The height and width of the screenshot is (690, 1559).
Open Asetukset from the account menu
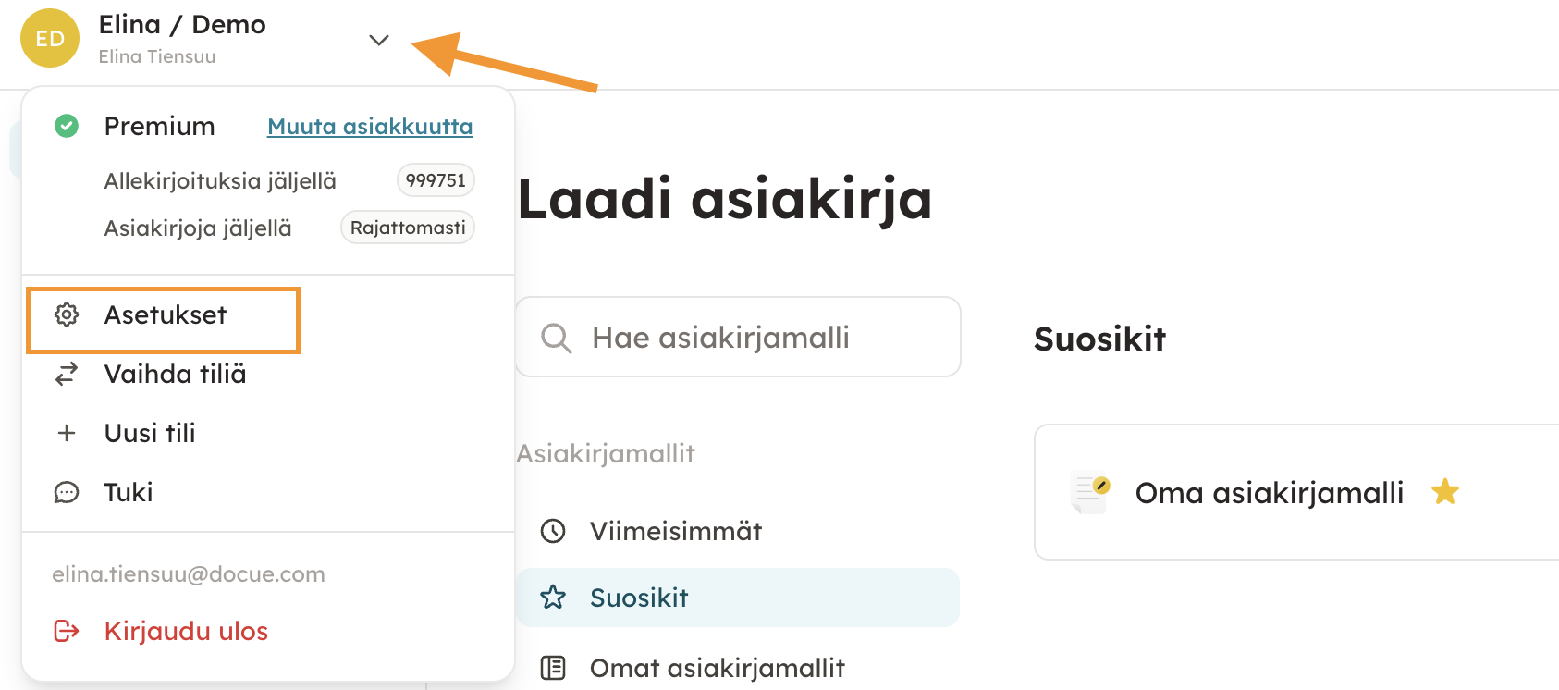166,315
